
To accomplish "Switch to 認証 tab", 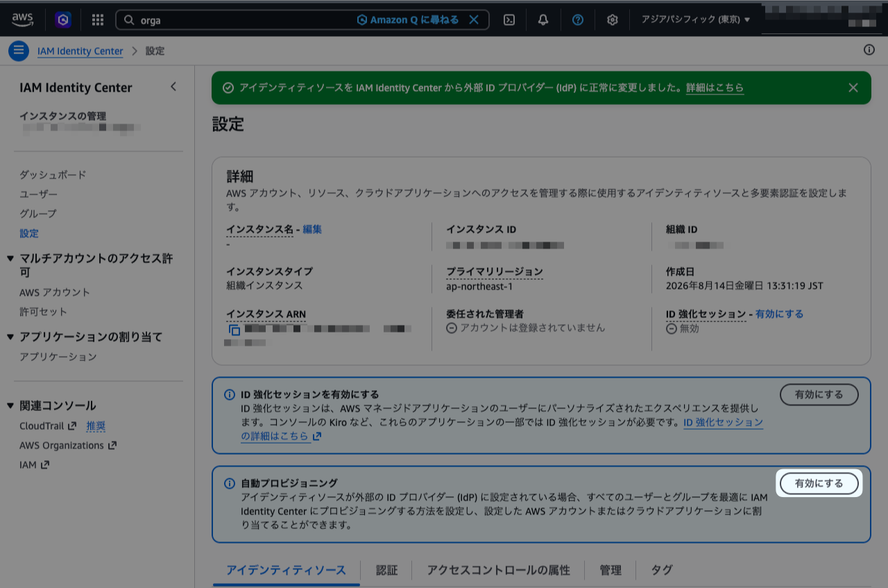I will pos(386,570).
